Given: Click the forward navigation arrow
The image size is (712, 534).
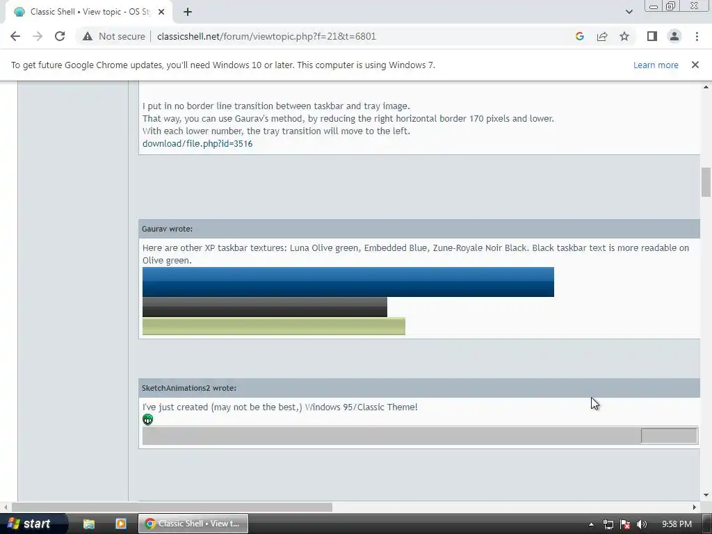Looking at the screenshot, I should click(x=38, y=36).
